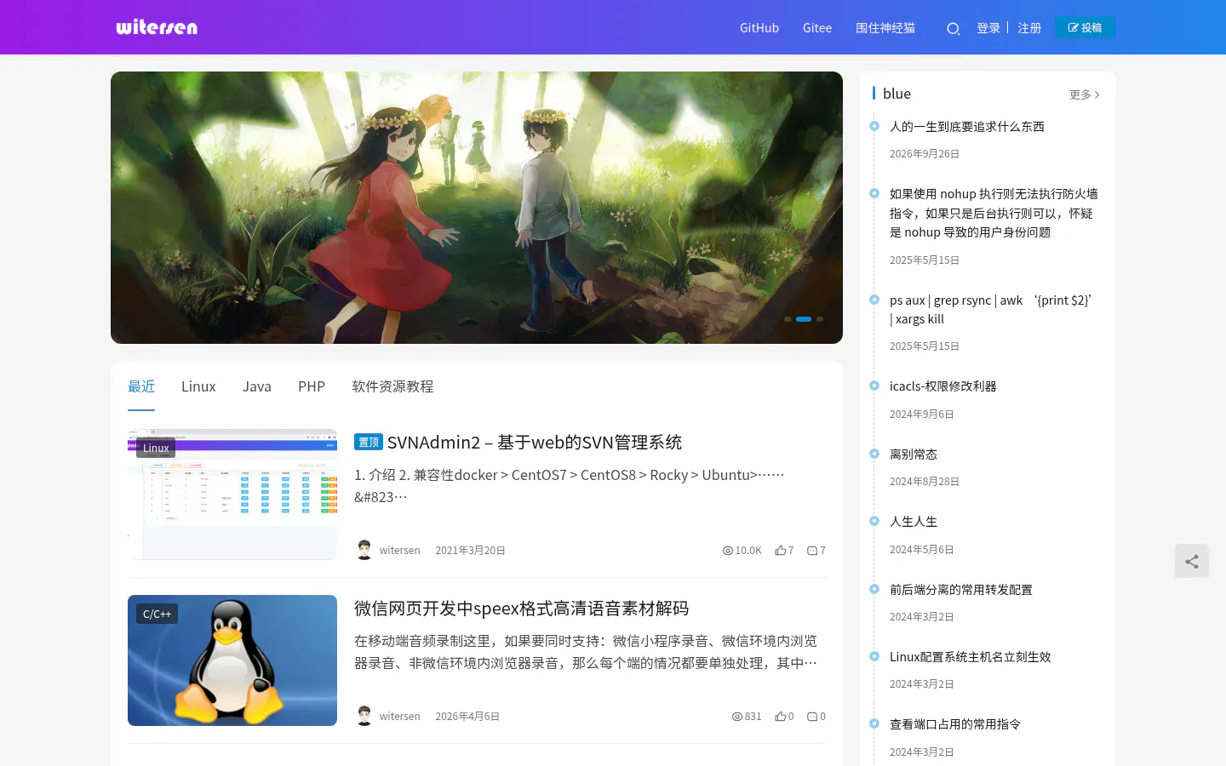This screenshot has width=1226, height=766.
Task: Click third carousel indicator dot
Action: click(x=820, y=319)
